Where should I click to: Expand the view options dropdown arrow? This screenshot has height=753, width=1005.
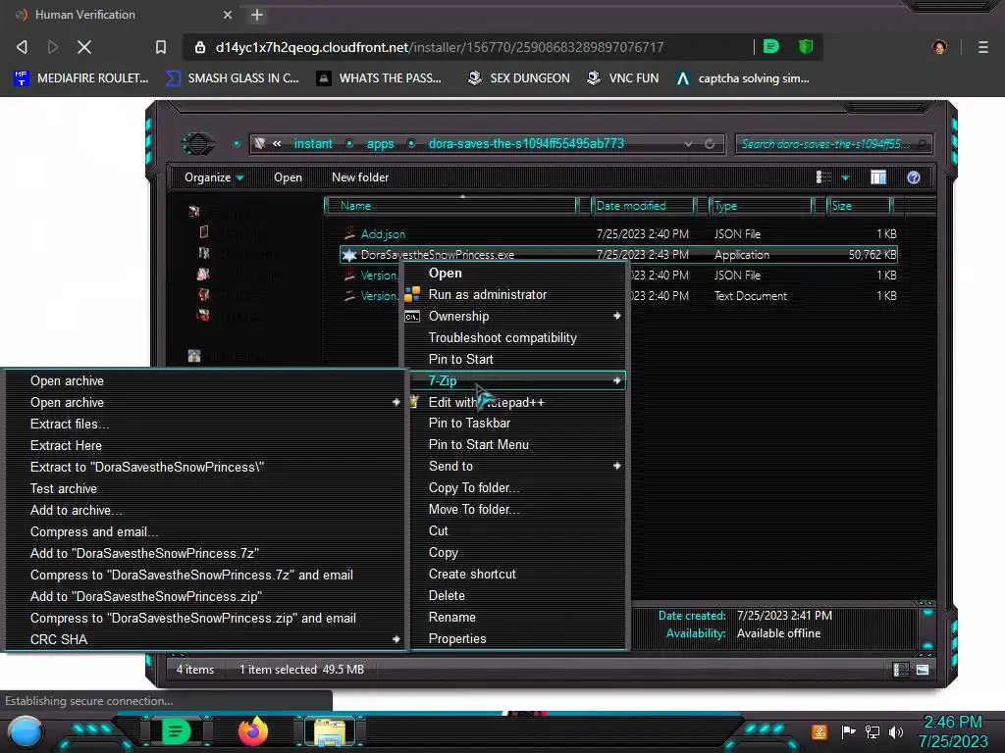pyautogui.click(x=845, y=178)
